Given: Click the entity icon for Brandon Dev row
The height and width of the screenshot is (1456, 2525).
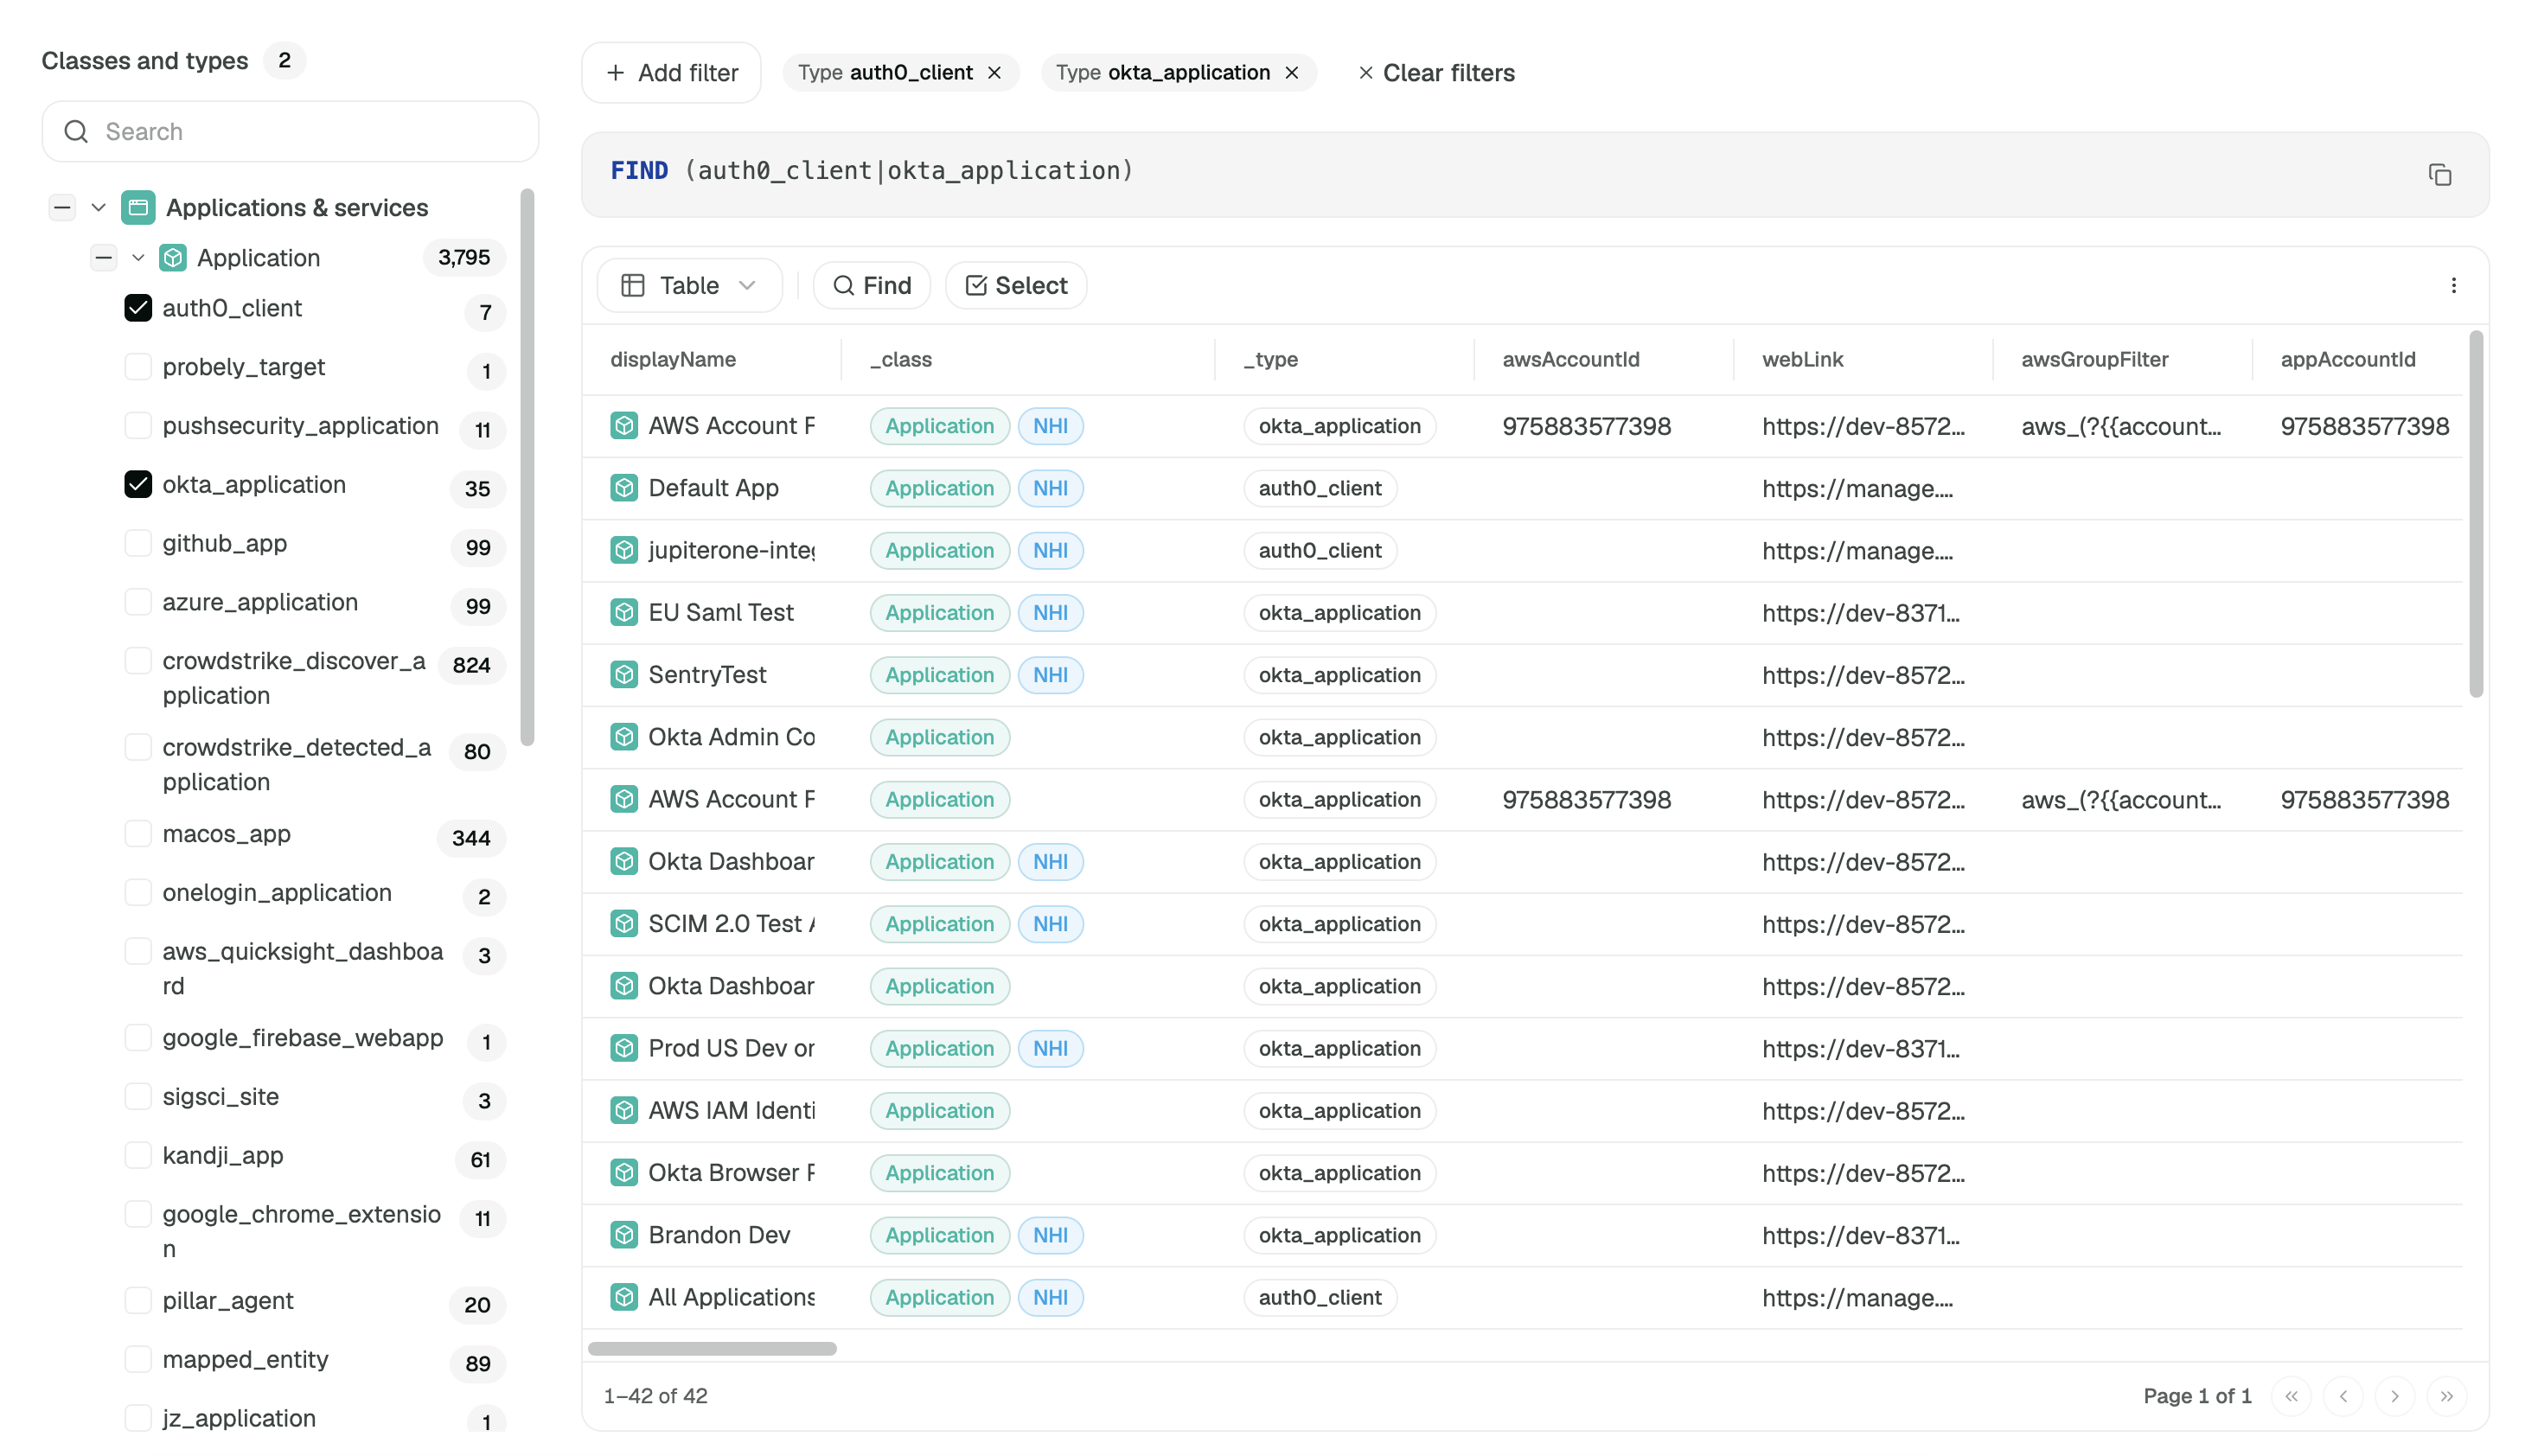Looking at the screenshot, I should point(624,1235).
